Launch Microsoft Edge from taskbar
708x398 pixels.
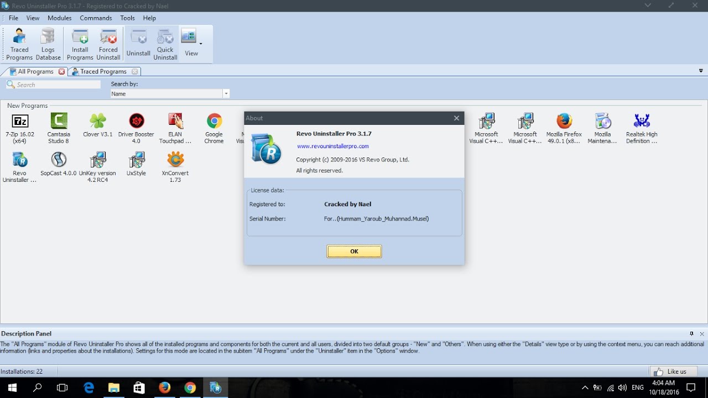(x=88, y=388)
